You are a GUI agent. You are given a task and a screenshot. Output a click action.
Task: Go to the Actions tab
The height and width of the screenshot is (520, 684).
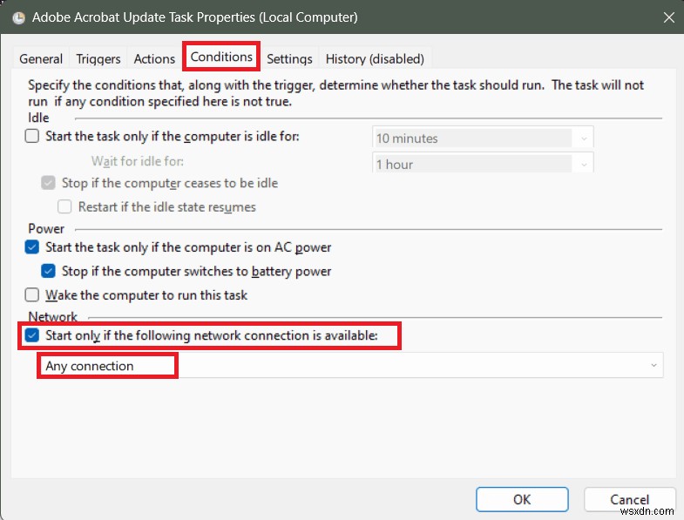[154, 58]
